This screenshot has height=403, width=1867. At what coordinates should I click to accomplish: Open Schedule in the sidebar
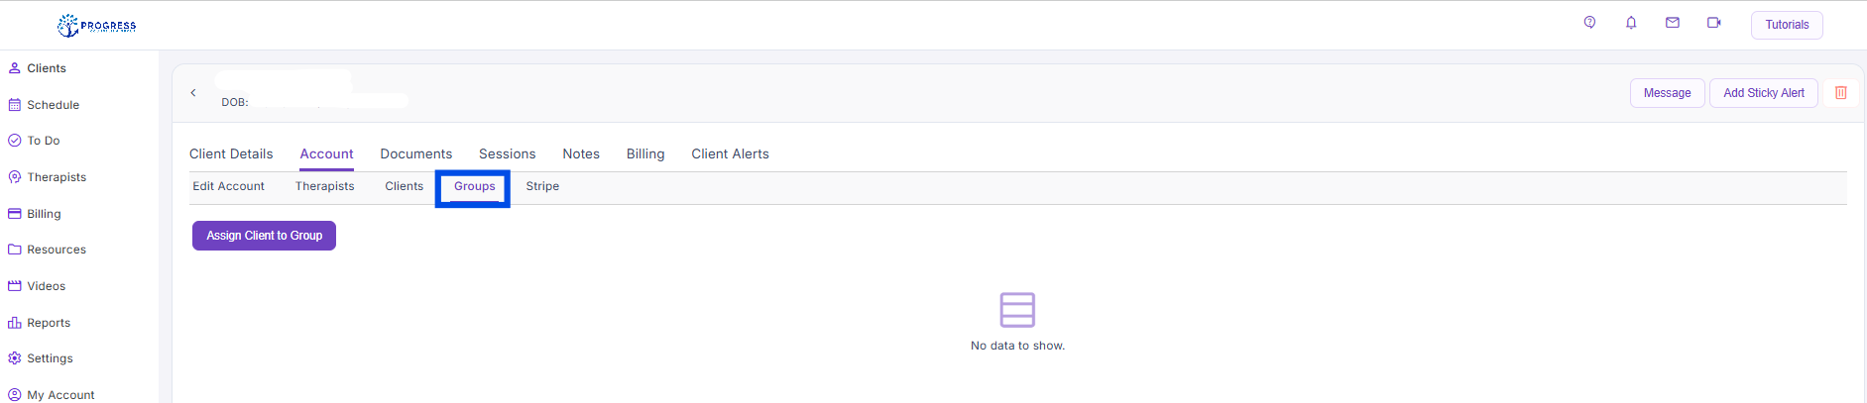click(53, 105)
